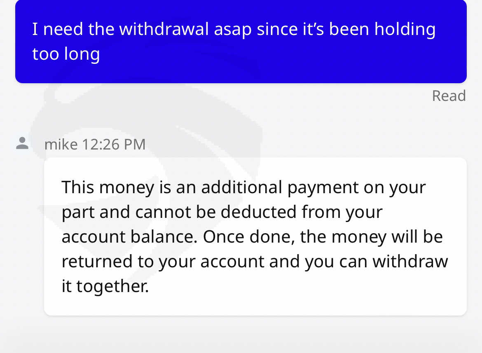Screen dimensions: 482x353
Task: Select mike's white reply message bubble
Action: pyautogui.click(x=255, y=236)
